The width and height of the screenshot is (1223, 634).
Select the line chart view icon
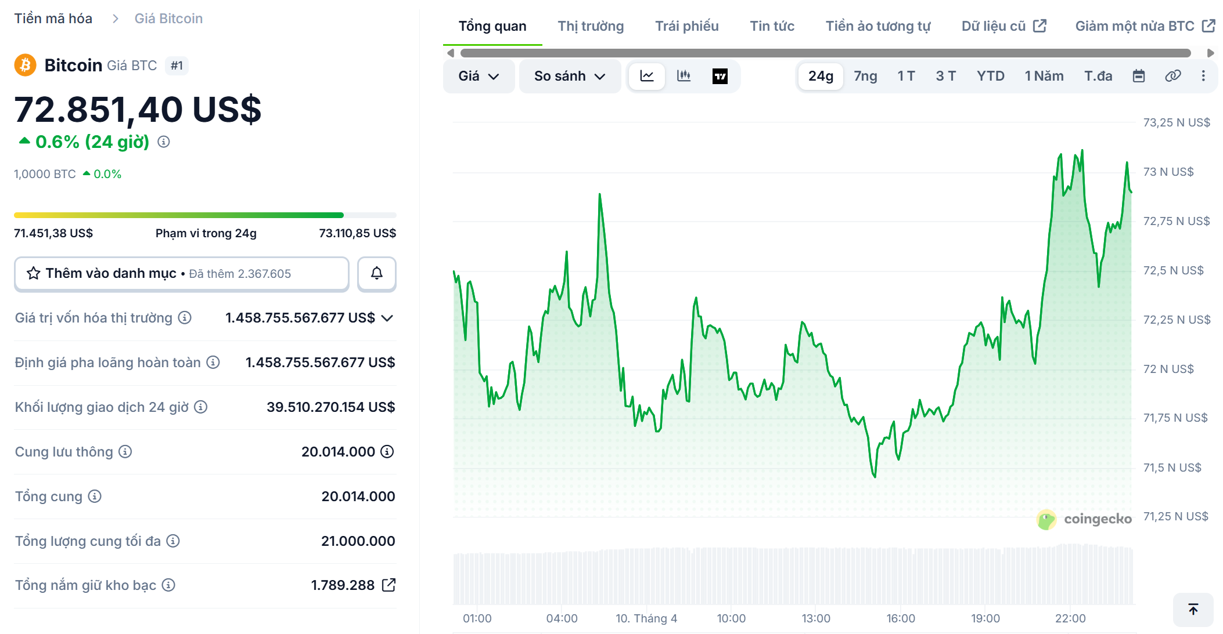pos(646,75)
